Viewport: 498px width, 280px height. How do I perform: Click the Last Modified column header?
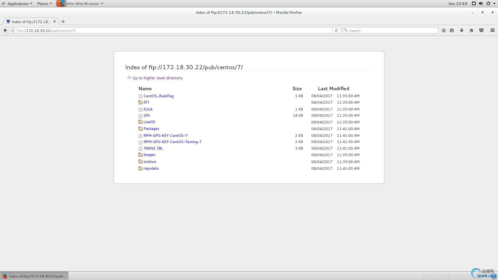click(x=334, y=89)
